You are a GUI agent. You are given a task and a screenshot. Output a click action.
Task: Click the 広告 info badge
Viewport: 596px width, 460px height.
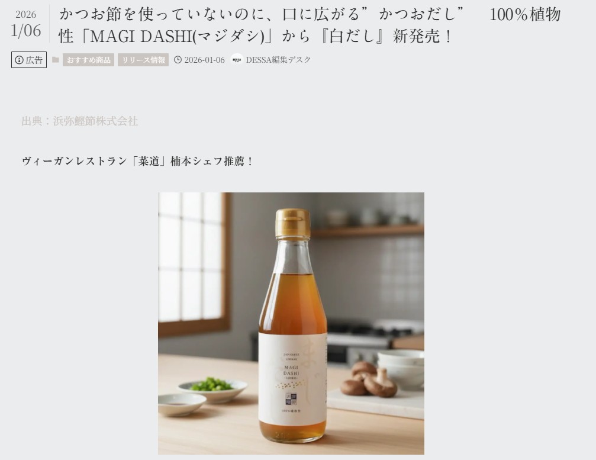pyautogui.click(x=29, y=60)
